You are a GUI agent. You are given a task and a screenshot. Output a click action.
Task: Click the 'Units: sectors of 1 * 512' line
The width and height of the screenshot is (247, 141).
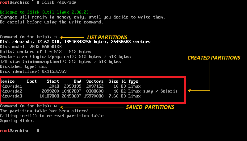(45, 52)
